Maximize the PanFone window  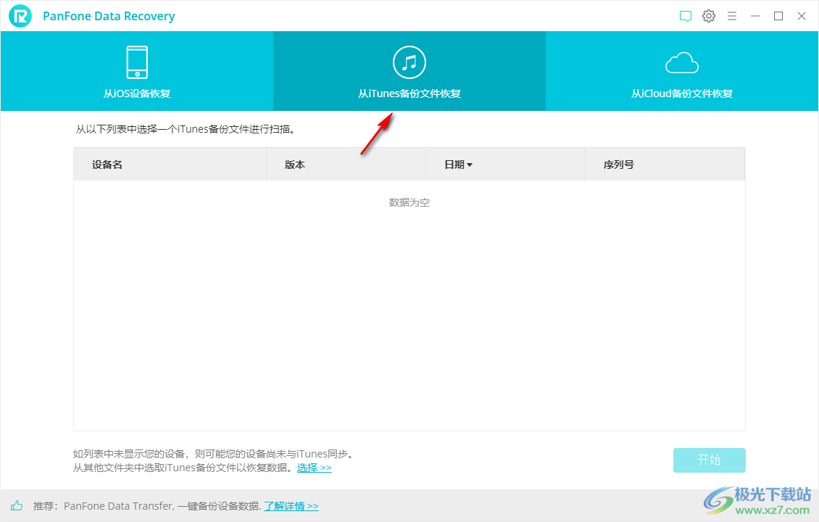(x=778, y=16)
